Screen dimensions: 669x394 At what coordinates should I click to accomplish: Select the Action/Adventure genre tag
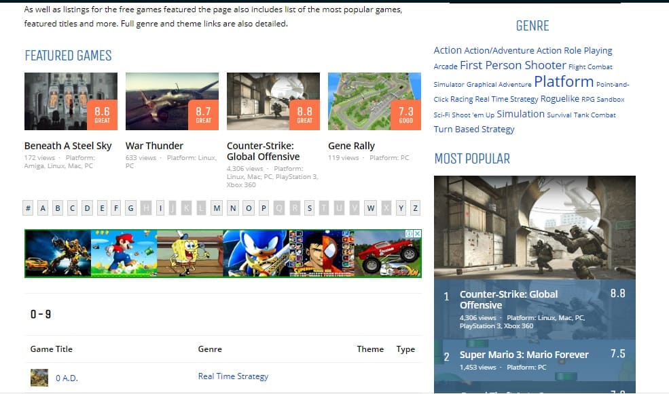[x=499, y=51]
